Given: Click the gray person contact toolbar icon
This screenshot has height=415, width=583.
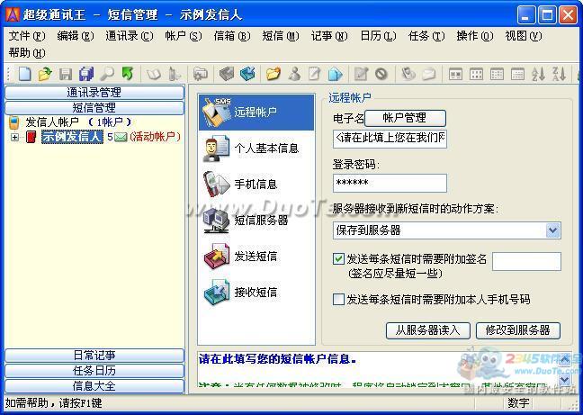Looking at the screenshot, I should (x=294, y=74).
